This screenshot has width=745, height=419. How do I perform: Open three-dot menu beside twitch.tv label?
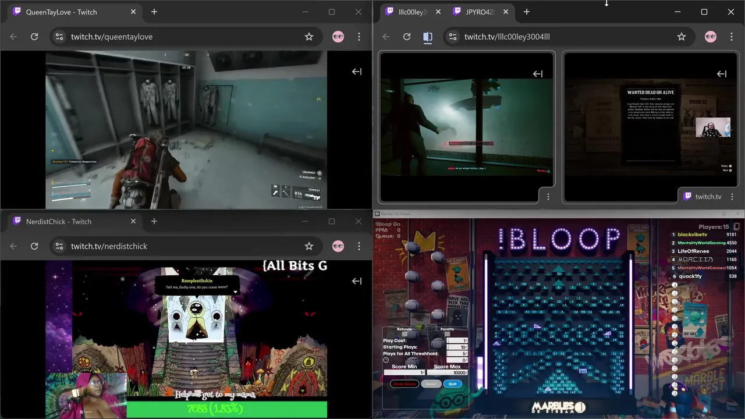732,197
